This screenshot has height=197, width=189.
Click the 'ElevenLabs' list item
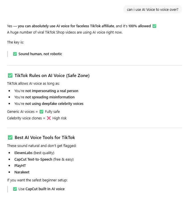click(x=34, y=153)
